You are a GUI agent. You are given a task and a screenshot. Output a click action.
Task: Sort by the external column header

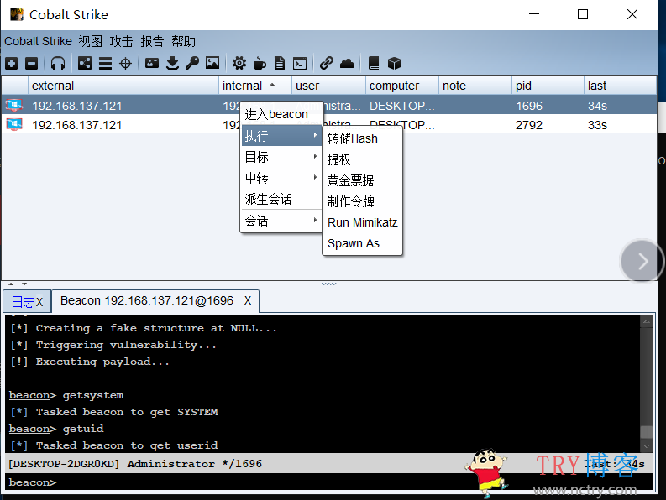[x=123, y=86]
